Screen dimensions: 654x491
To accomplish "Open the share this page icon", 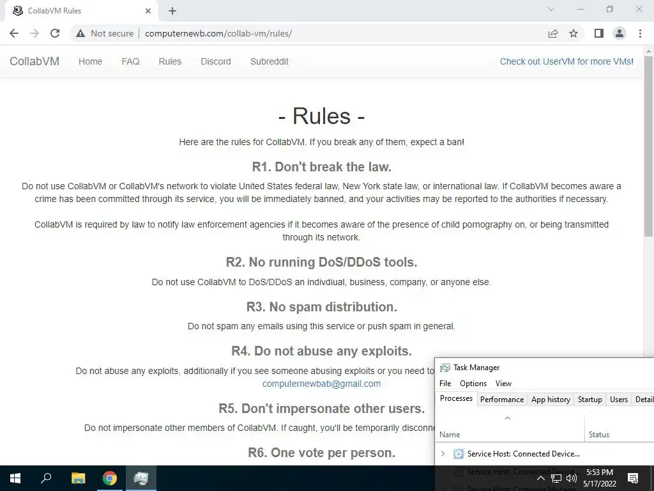I will tap(553, 33).
